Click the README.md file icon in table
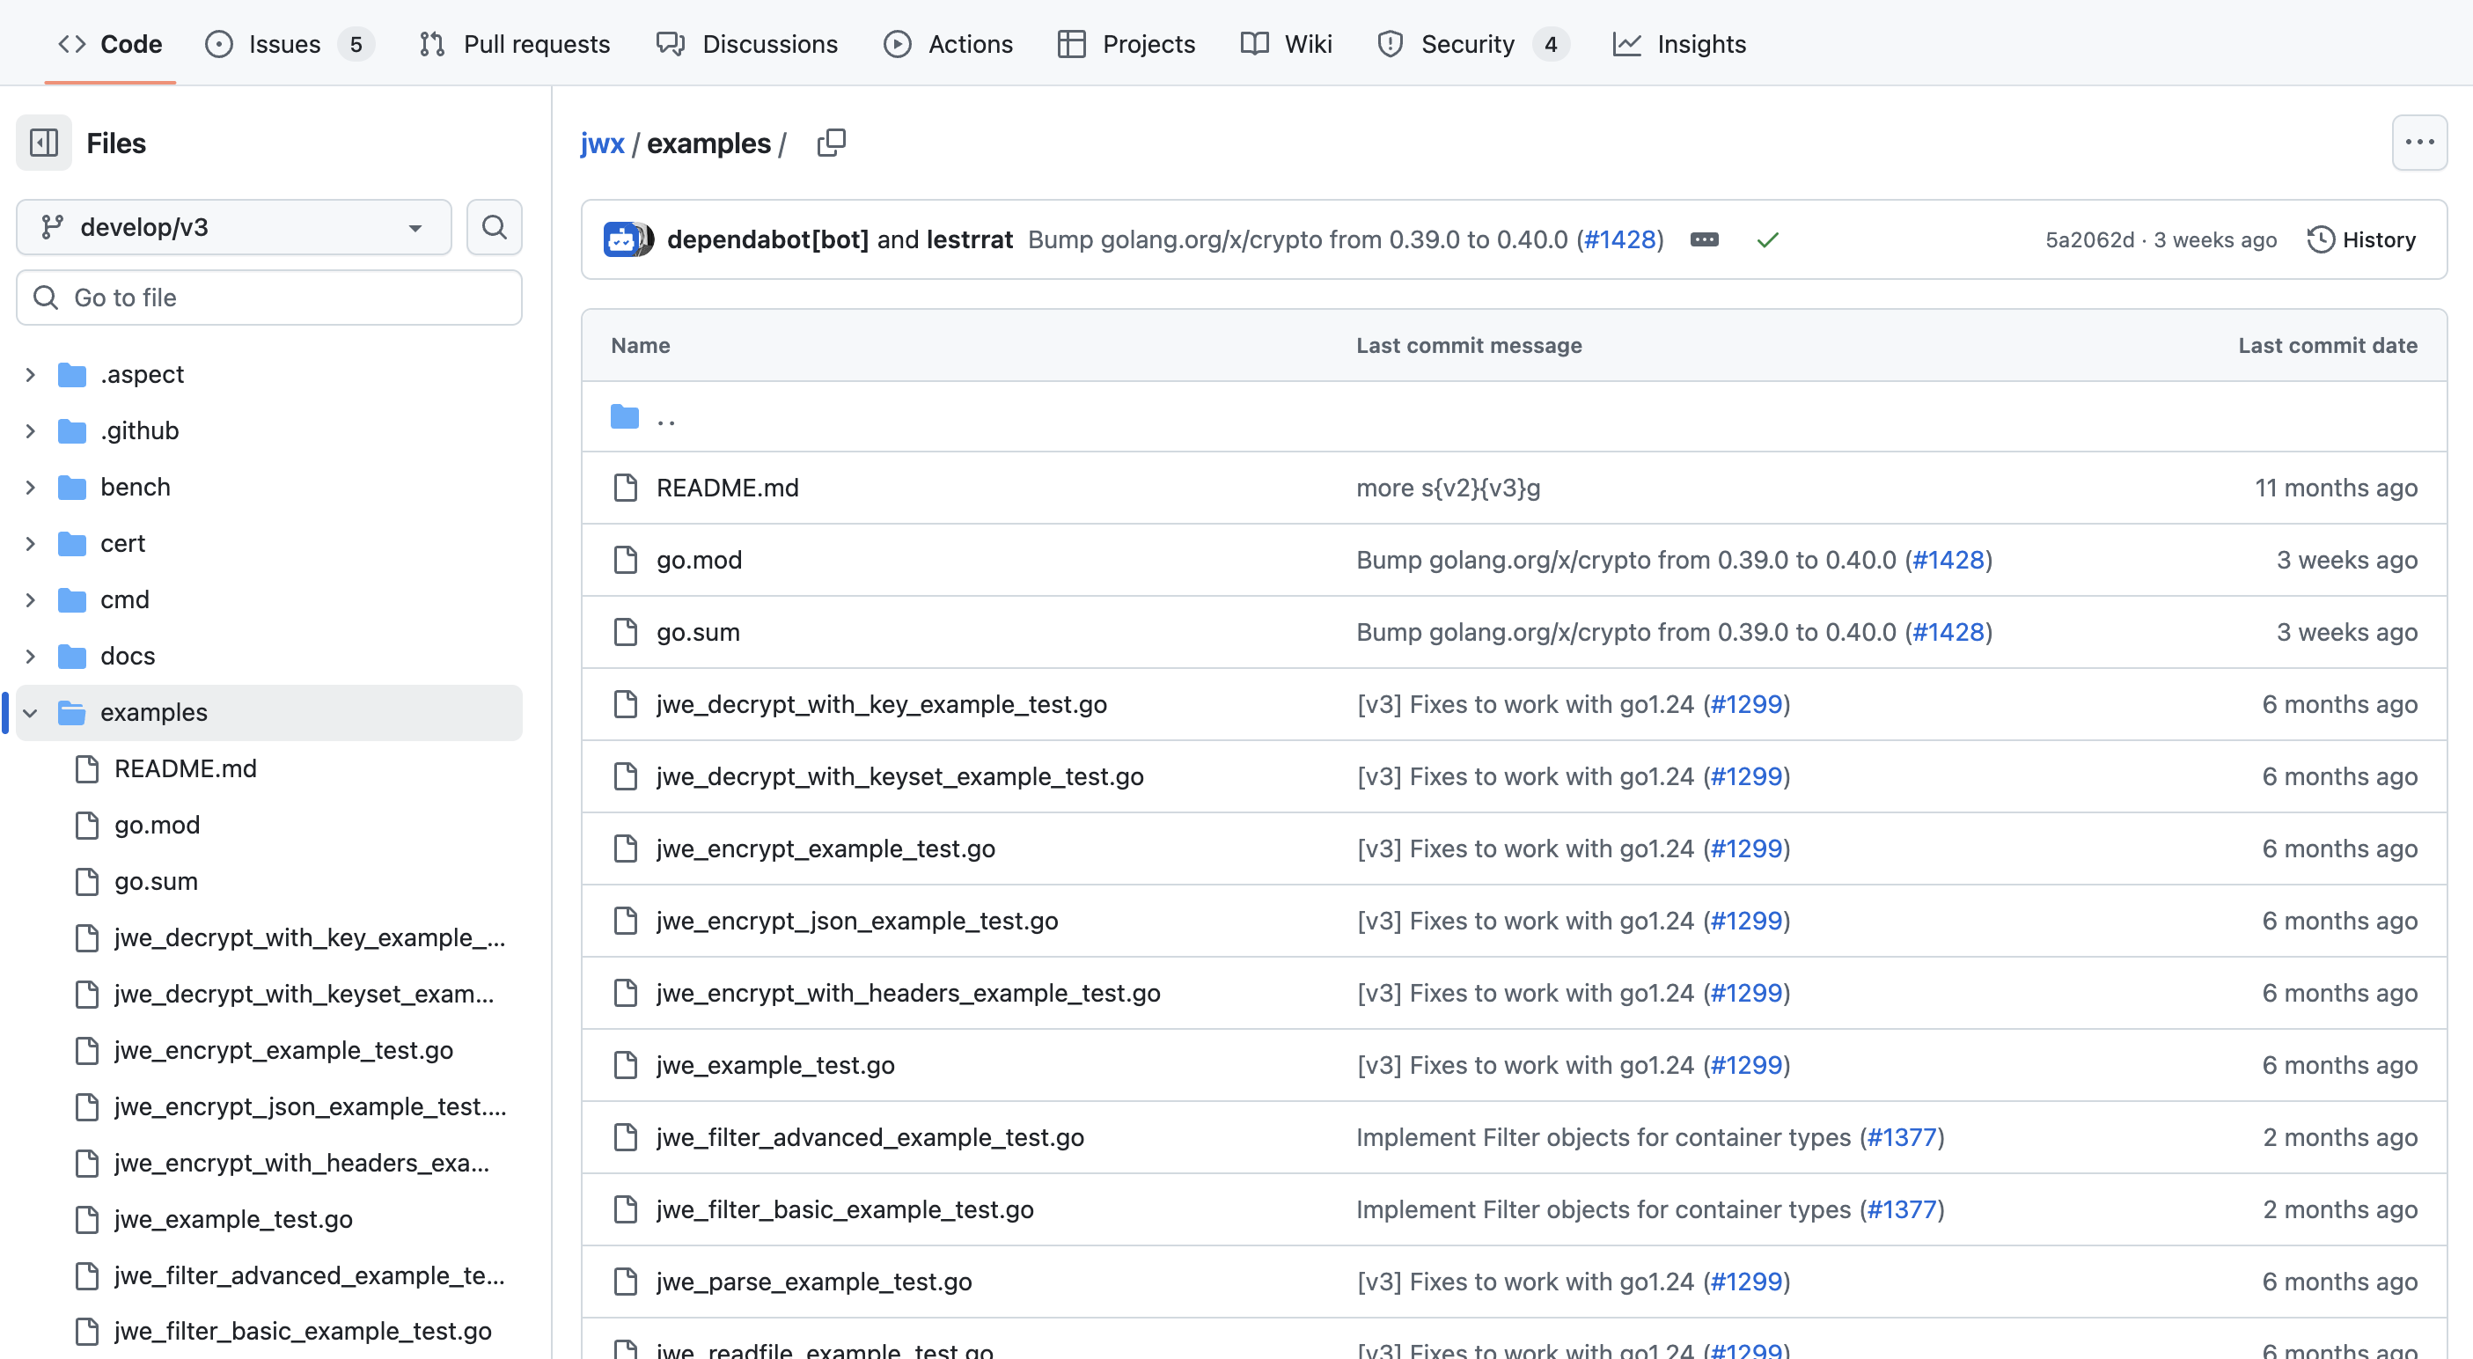 click(x=626, y=488)
